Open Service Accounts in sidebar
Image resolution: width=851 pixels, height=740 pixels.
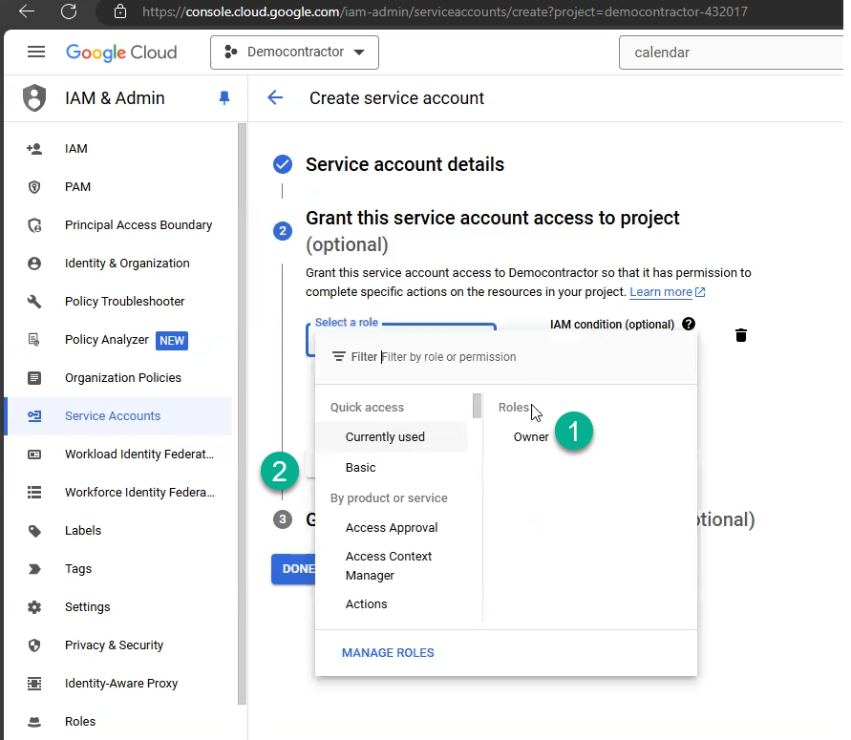(113, 416)
